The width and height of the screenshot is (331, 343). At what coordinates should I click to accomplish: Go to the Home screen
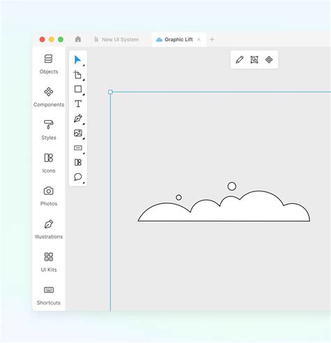pyautogui.click(x=78, y=39)
